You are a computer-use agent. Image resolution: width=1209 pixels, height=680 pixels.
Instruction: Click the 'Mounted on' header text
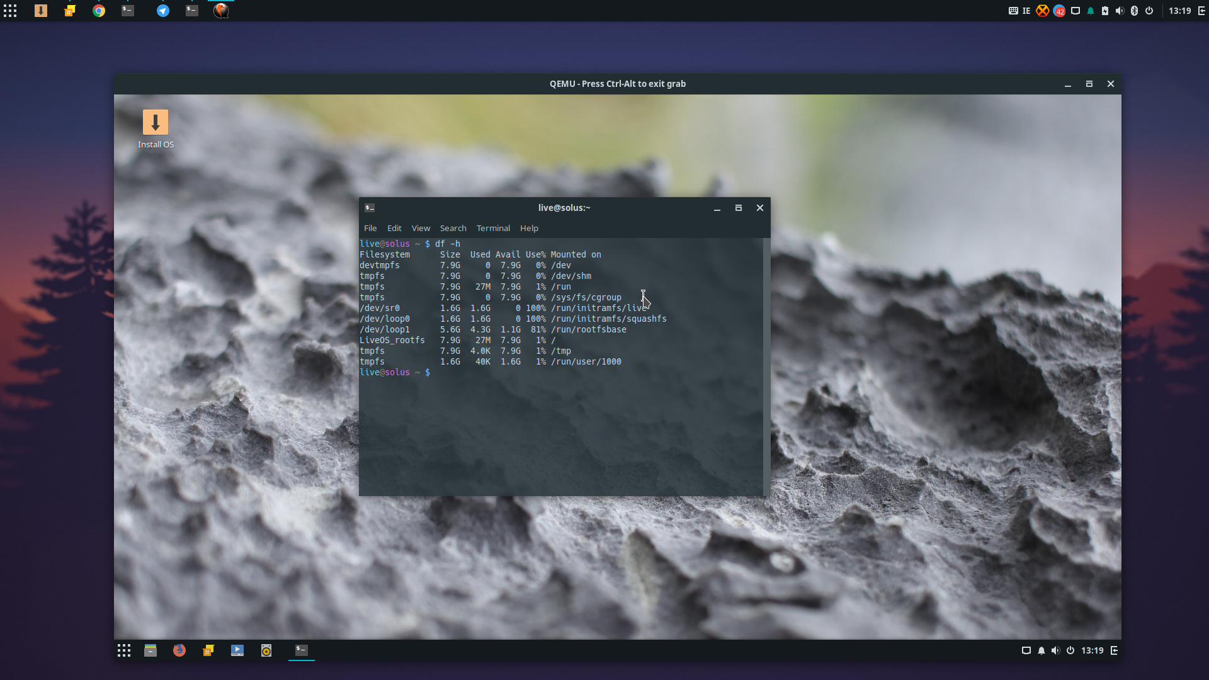[576, 254]
